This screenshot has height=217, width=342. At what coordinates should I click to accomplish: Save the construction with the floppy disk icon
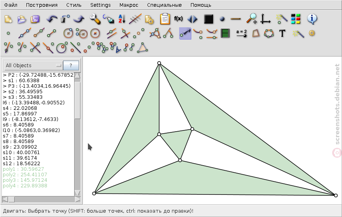[x=35, y=19]
